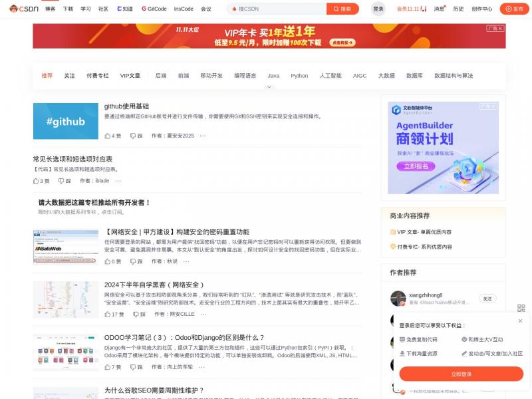Switch to the VIP文章 tab
The image size is (532, 399).
click(x=130, y=76)
